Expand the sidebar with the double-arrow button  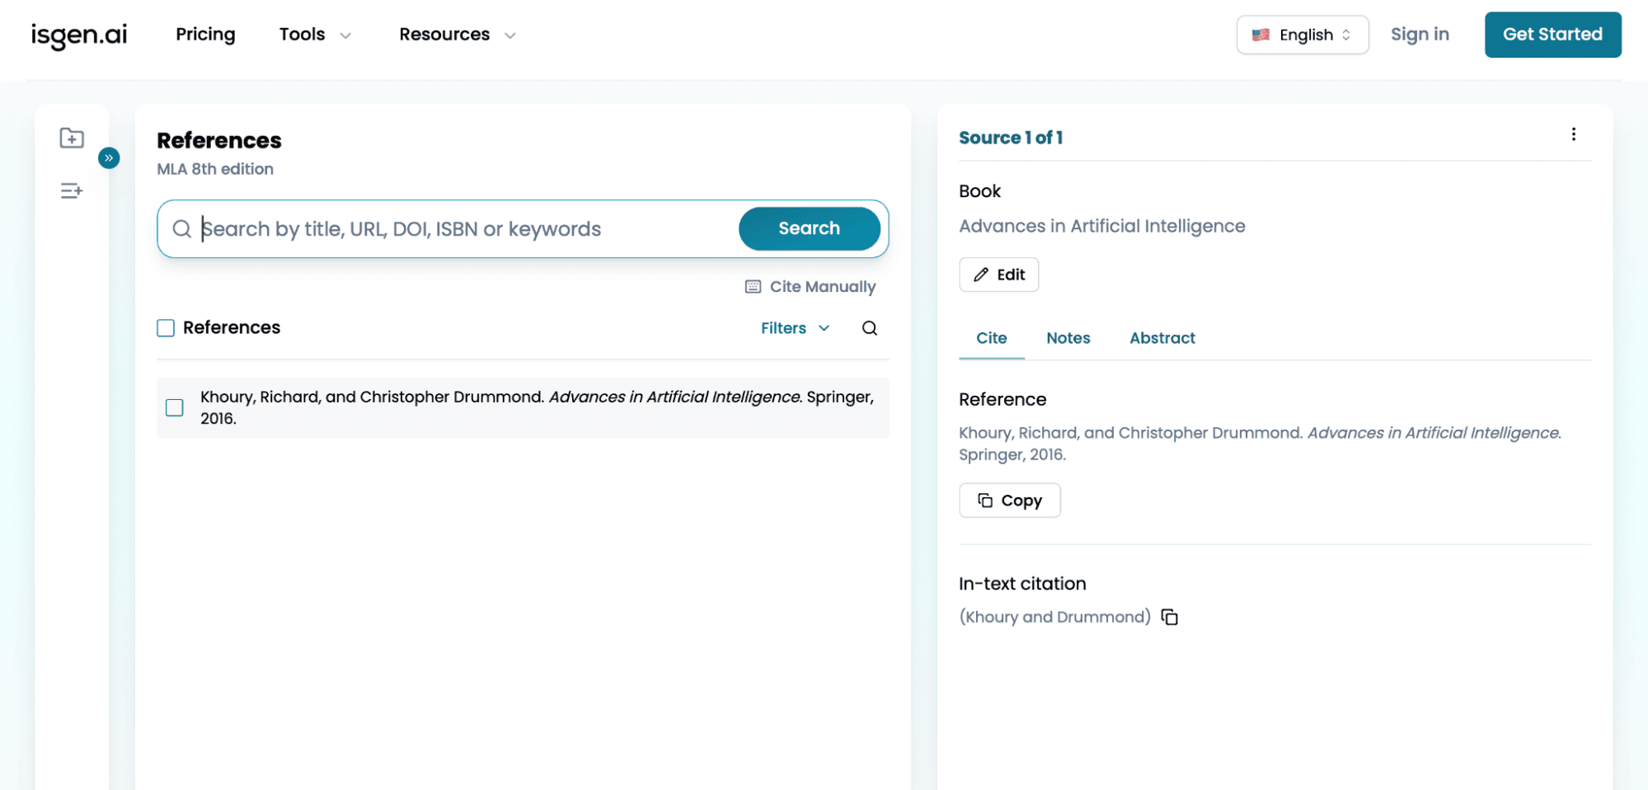tap(108, 158)
